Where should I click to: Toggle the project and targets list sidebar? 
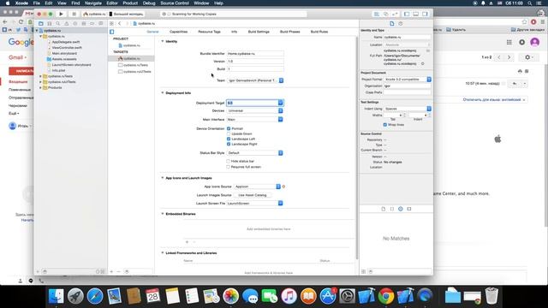pos(112,32)
